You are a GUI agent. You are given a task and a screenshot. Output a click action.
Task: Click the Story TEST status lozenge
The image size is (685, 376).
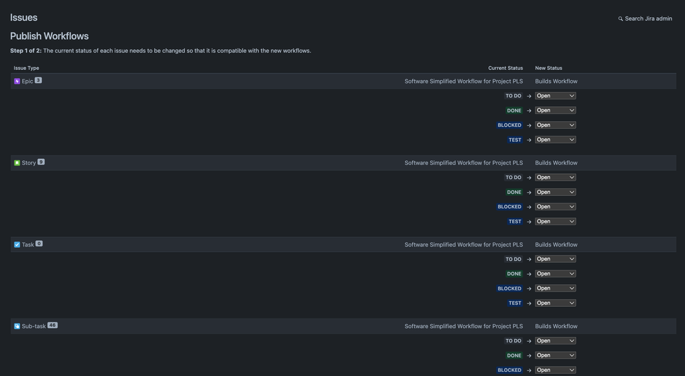(x=515, y=222)
